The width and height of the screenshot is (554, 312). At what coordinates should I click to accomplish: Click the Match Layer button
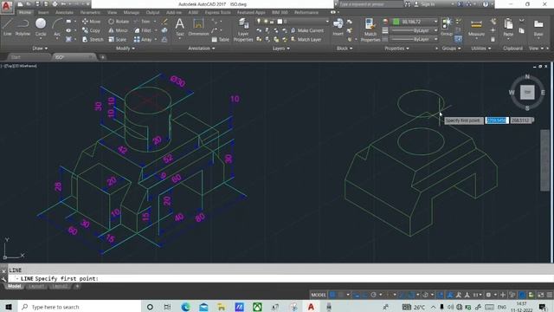pyautogui.click(x=306, y=39)
